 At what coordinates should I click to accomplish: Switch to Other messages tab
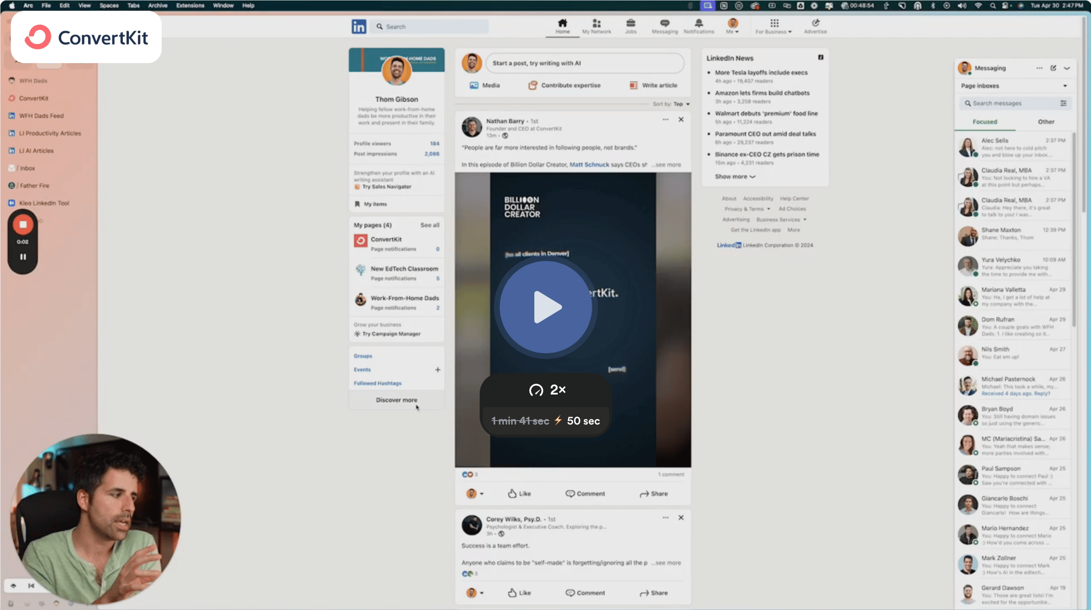pyautogui.click(x=1046, y=122)
